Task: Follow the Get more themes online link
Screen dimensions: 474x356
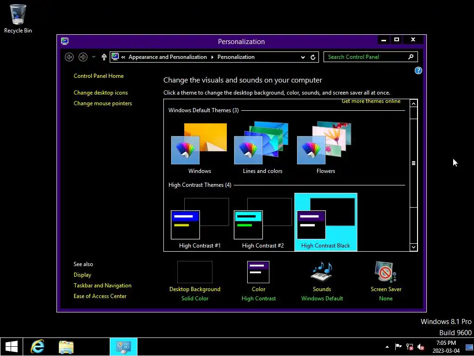Action: click(371, 102)
